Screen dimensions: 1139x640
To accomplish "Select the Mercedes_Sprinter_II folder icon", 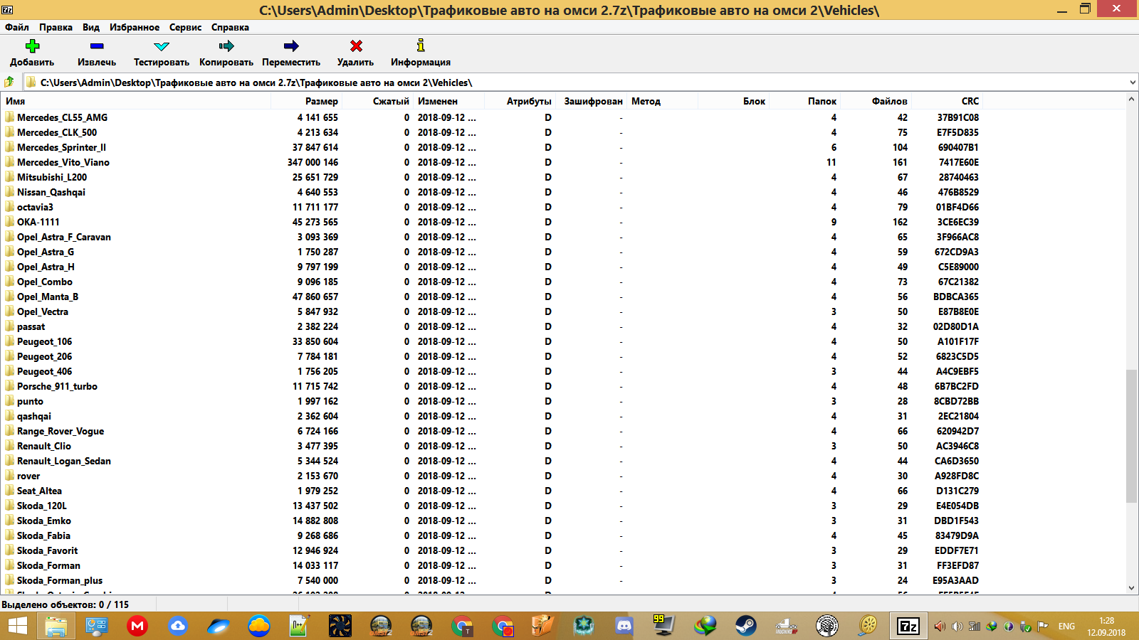I will 9,147.
